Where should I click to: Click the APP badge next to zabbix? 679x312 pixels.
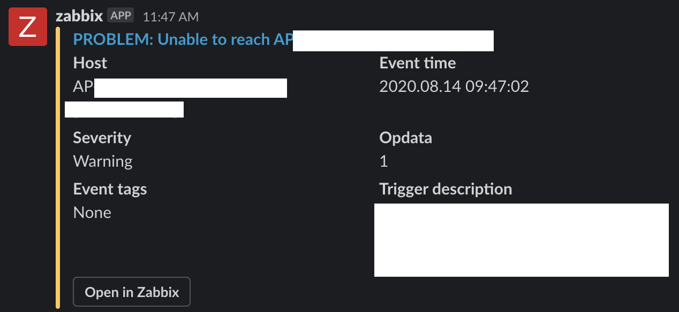click(x=120, y=15)
